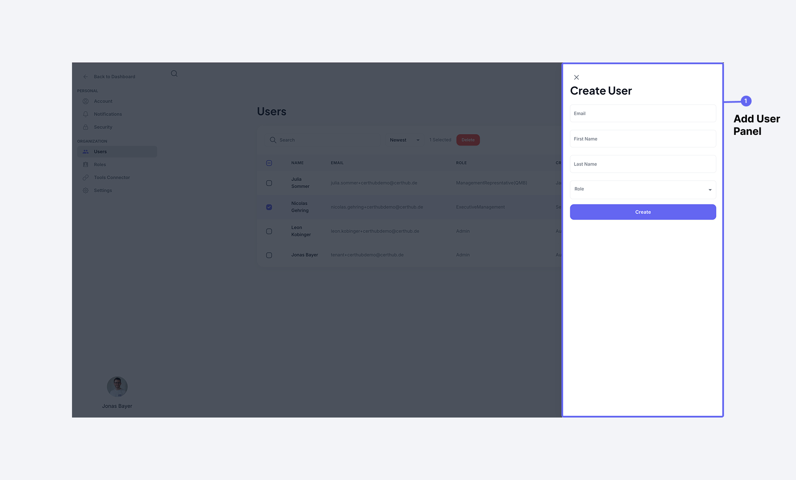Switch to the Users section heading

pos(272,111)
